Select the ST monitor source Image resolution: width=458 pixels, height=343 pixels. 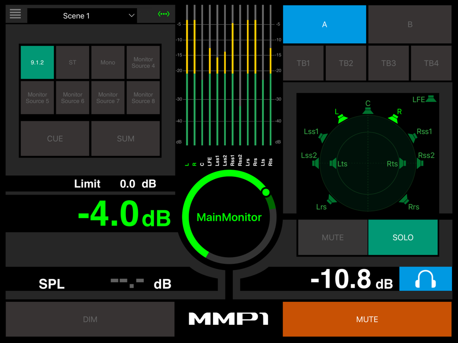pyautogui.click(x=72, y=62)
